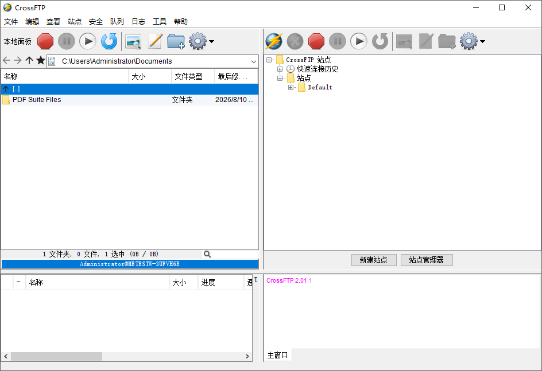Expand the Default folder node

[x=291, y=88]
